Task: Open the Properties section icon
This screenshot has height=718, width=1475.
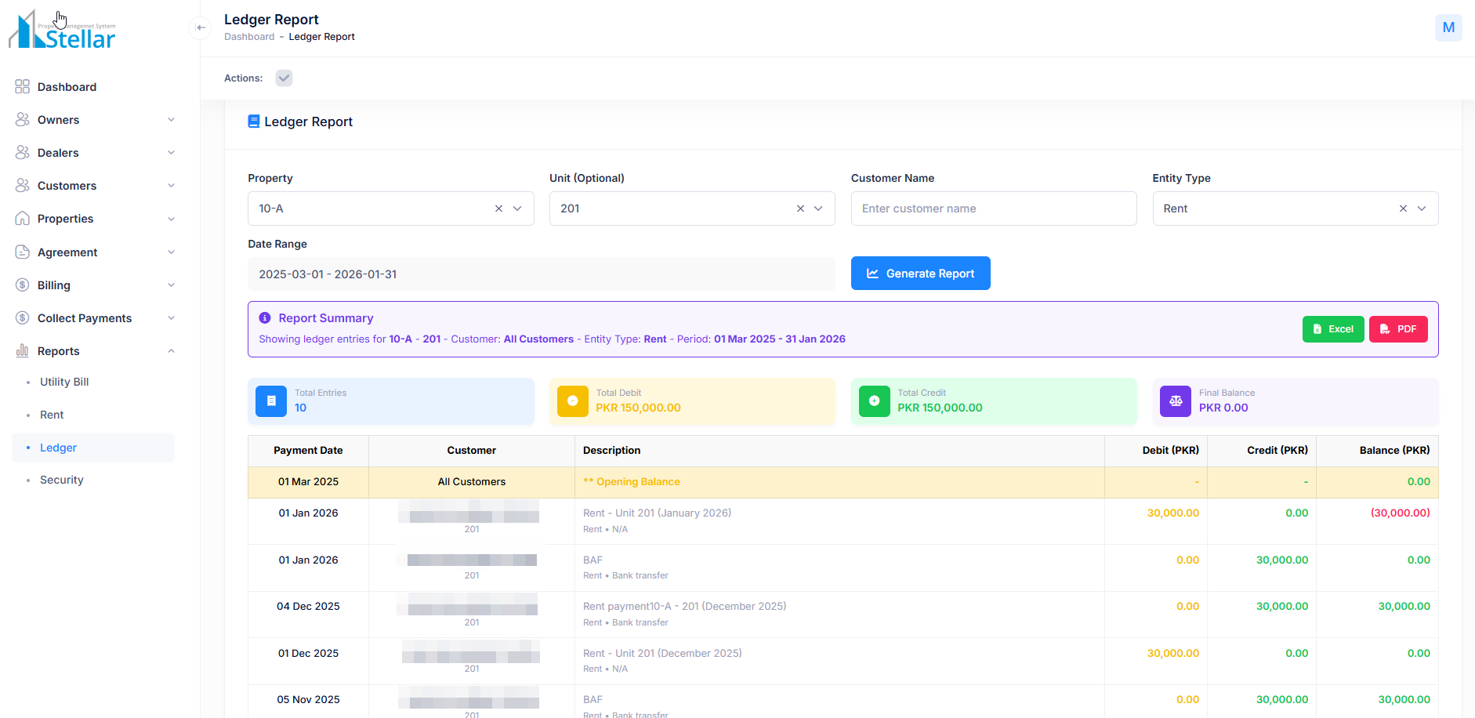Action: (23, 219)
